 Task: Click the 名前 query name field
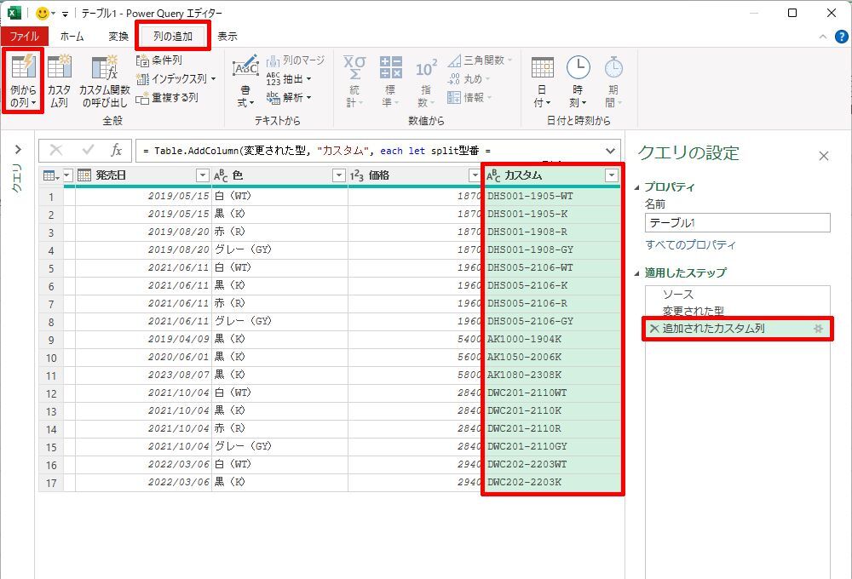pyautogui.click(x=737, y=222)
